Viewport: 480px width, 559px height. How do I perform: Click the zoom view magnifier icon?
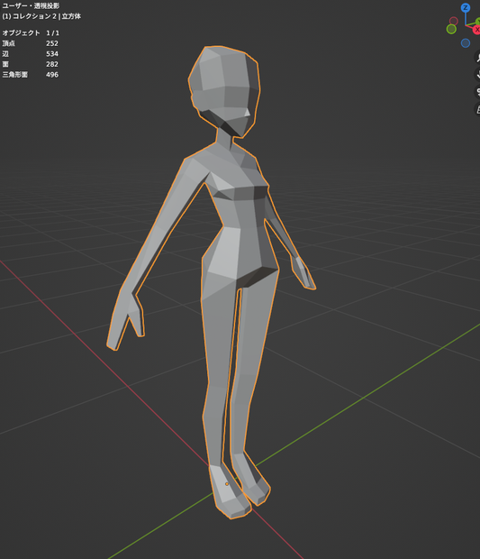(478, 58)
